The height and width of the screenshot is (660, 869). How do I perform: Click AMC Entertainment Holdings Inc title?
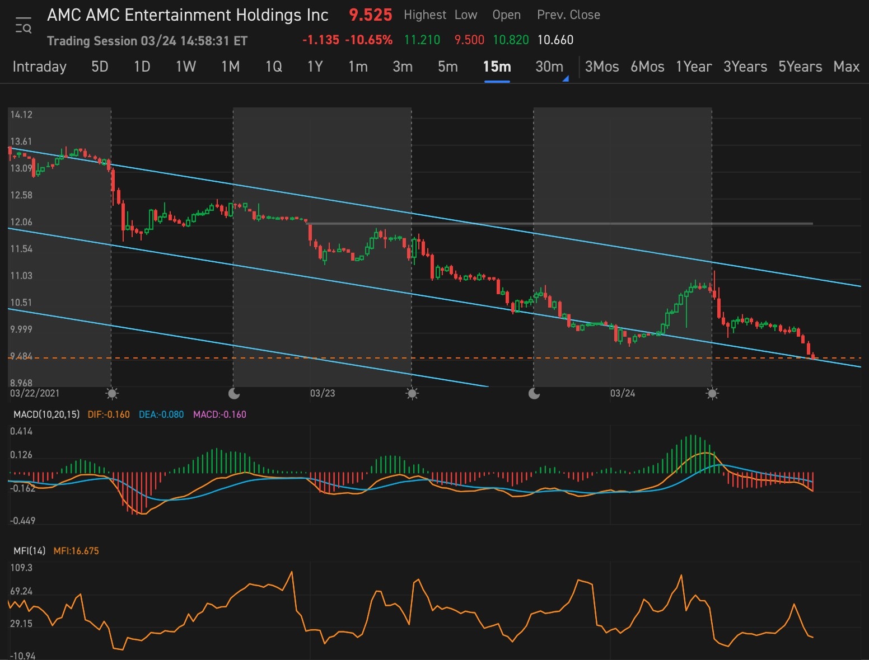click(x=188, y=15)
